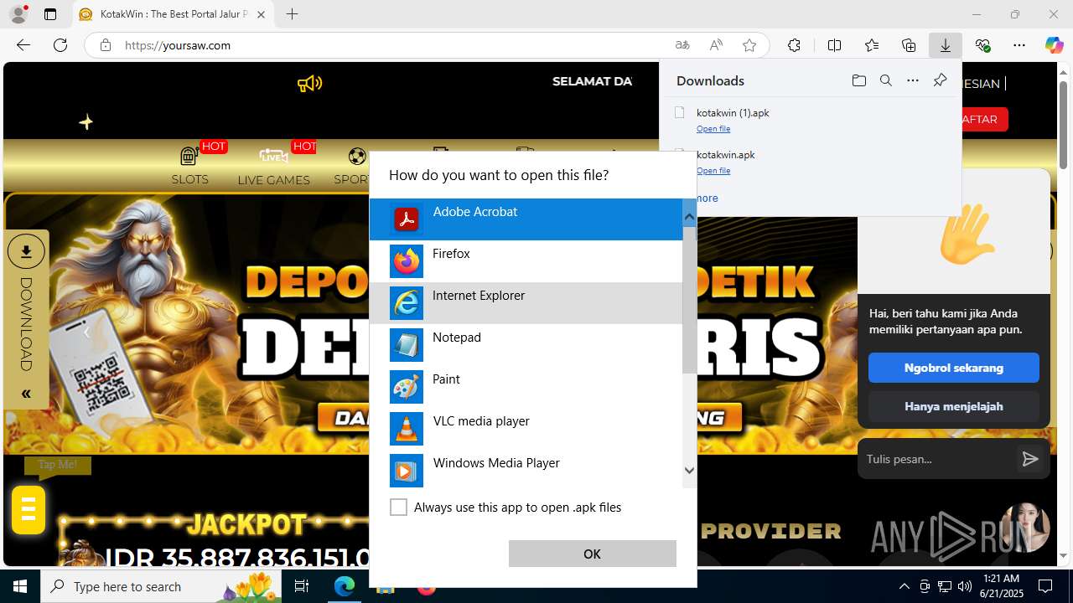
Task: Click the announcement megaphone icon
Action: [x=309, y=83]
